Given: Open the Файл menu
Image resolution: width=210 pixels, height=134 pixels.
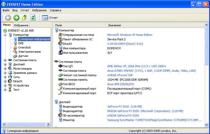Looking at the screenshot, I should click(x=6, y=10).
